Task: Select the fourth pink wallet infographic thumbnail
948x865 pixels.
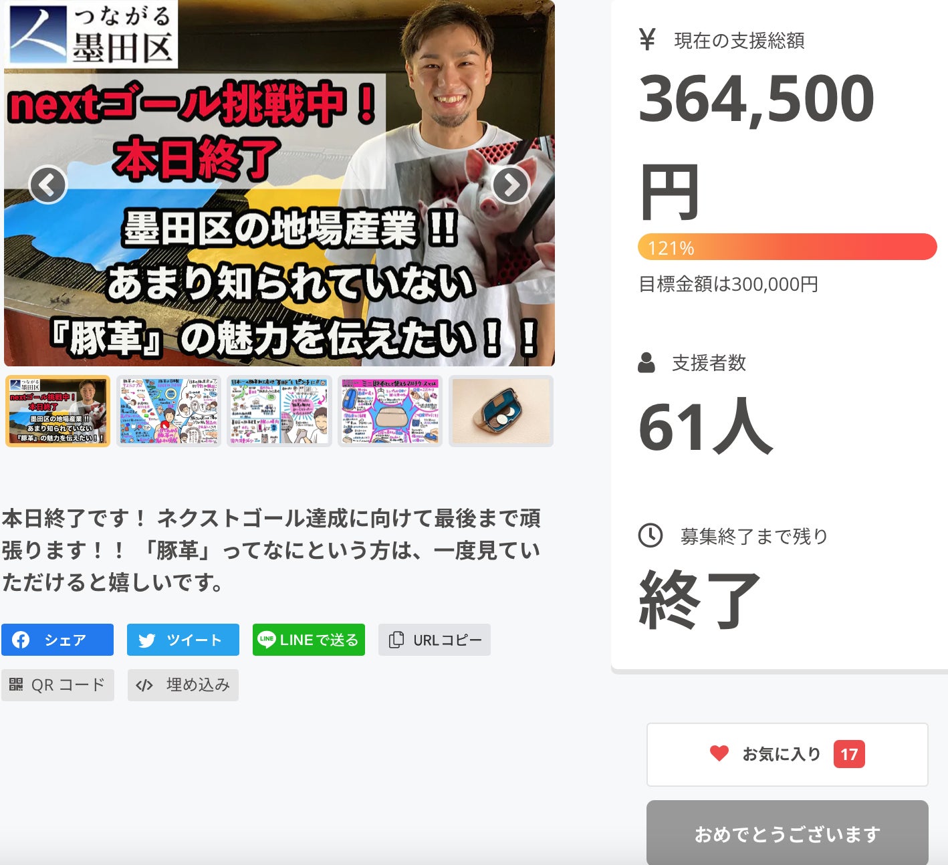Action: (x=390, y=411)
